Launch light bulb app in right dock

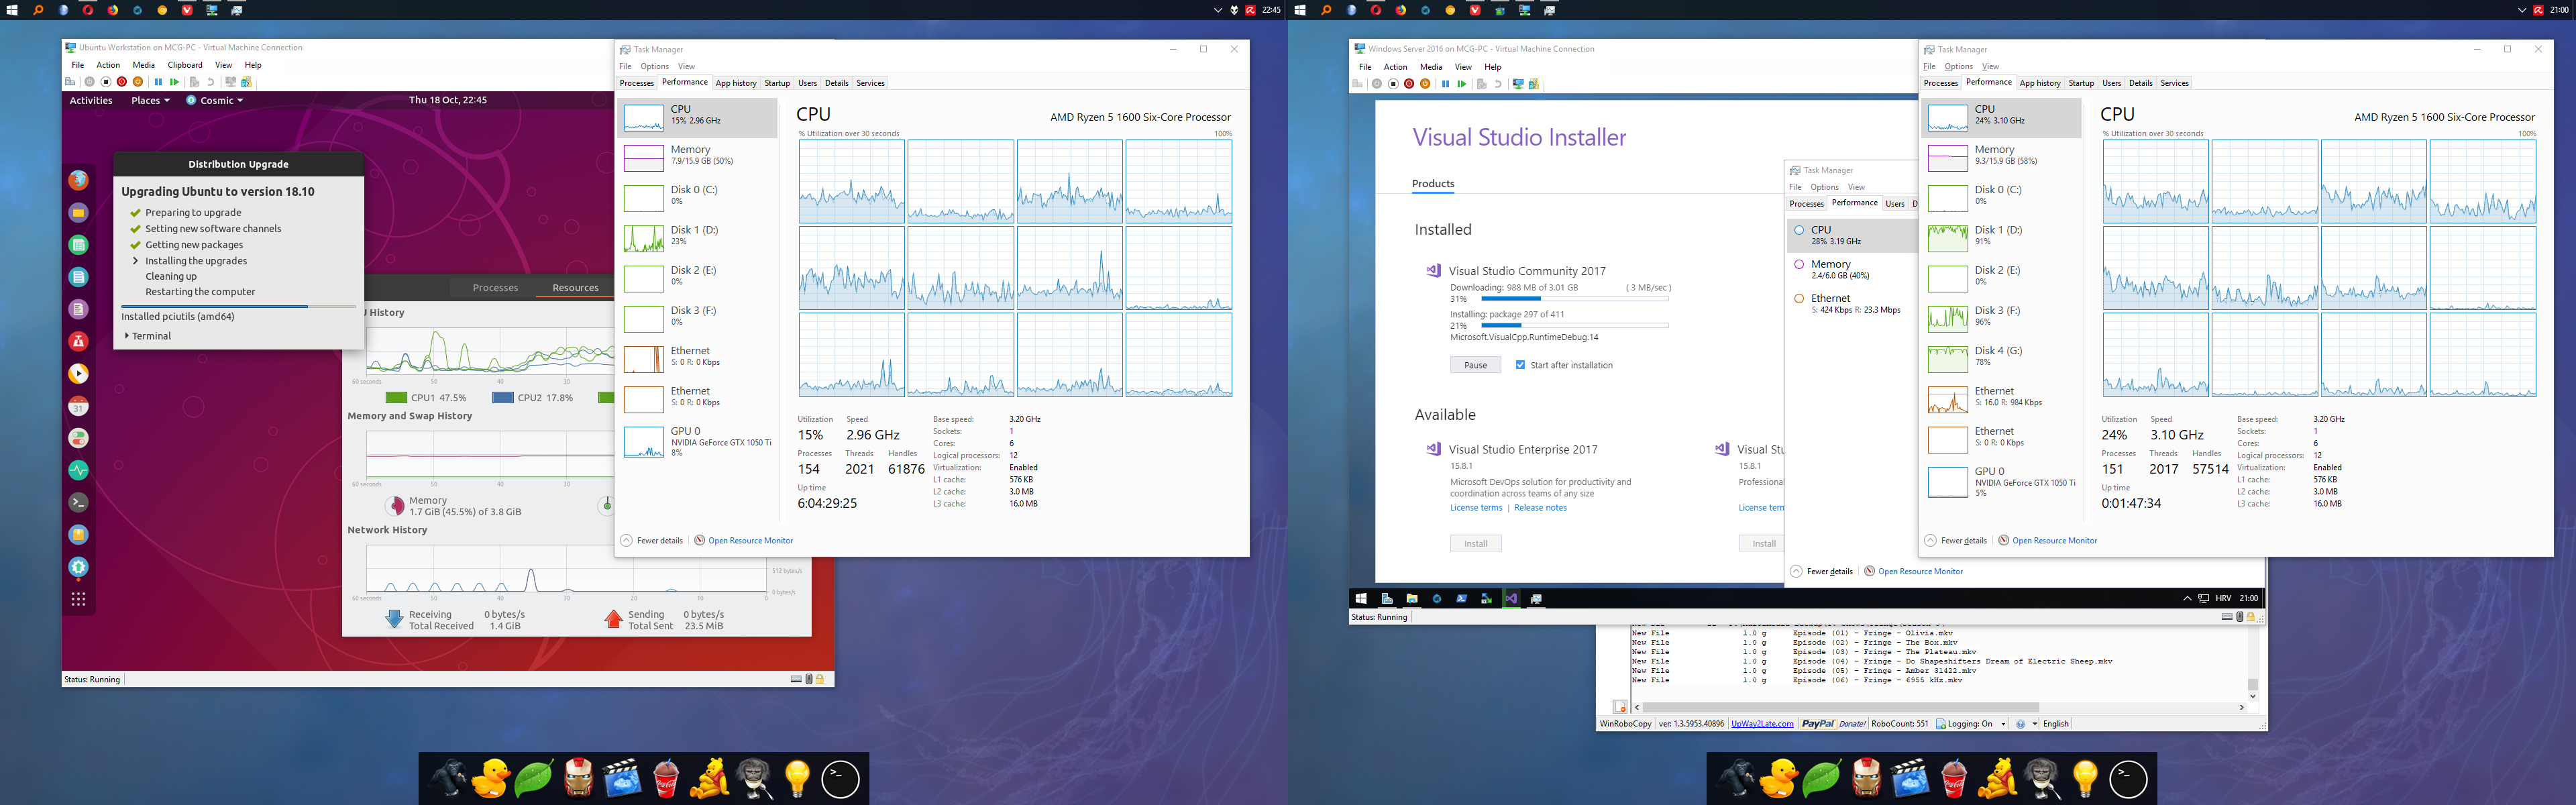coord(2085,778)
